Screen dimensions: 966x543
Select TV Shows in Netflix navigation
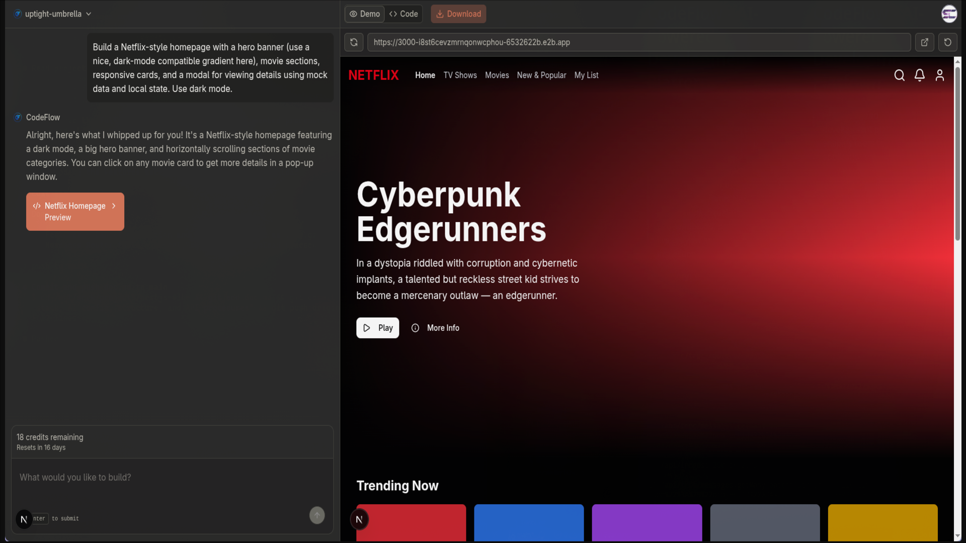tap(460, 75)
